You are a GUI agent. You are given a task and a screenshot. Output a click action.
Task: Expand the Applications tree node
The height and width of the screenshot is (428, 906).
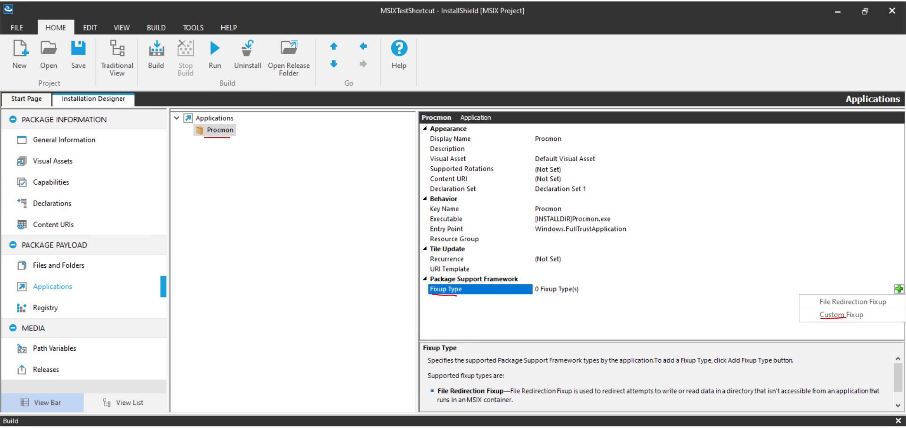176,118
